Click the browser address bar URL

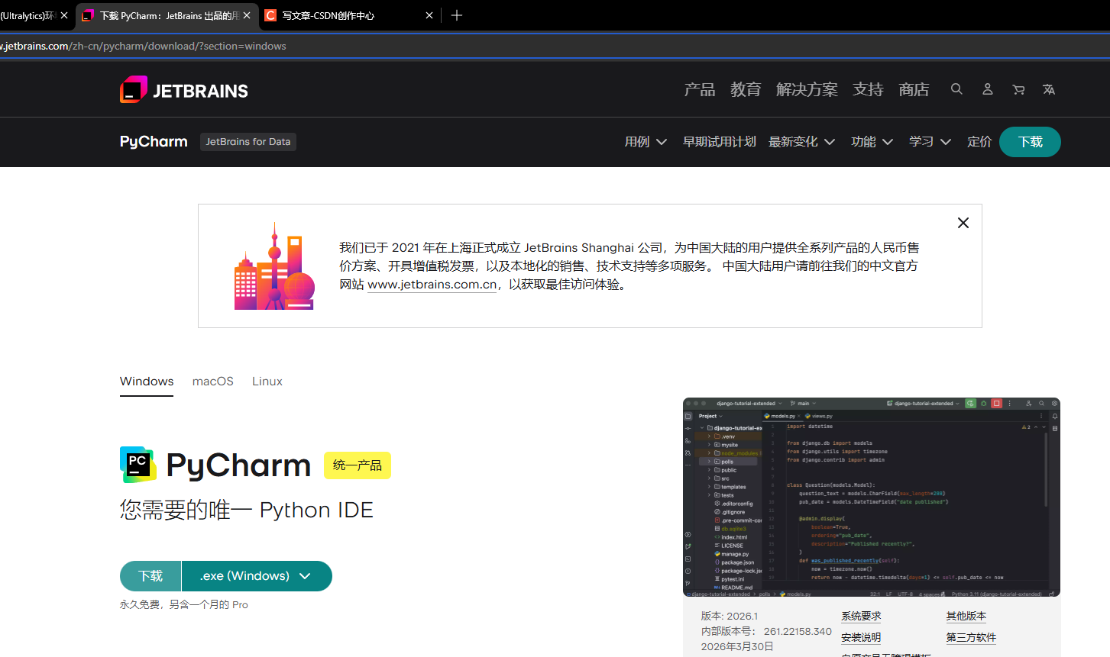click(x=143, y=46)
